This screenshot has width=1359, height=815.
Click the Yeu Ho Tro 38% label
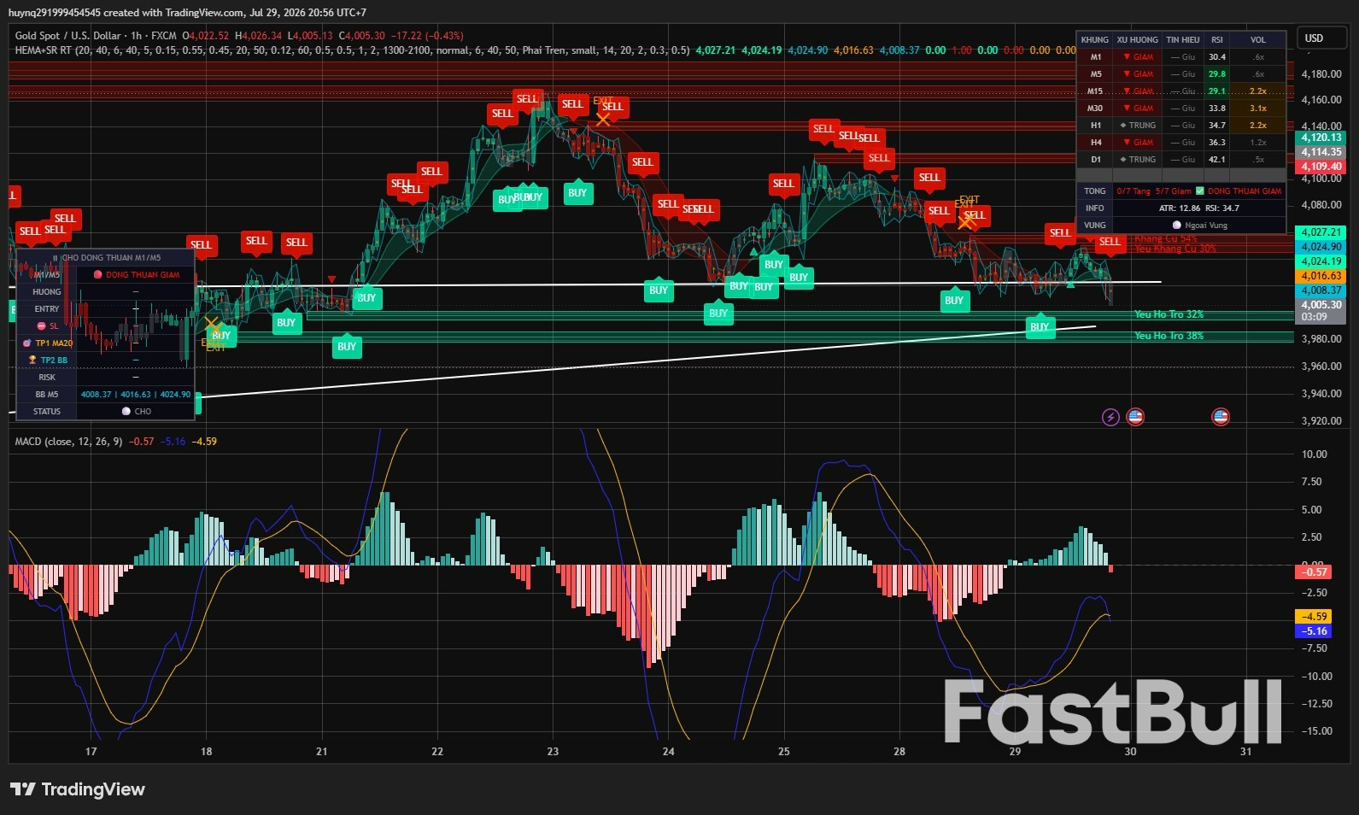[x=1169, y=336]
